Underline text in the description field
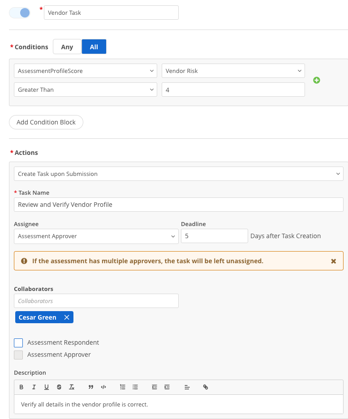 (x=46, y=387)
